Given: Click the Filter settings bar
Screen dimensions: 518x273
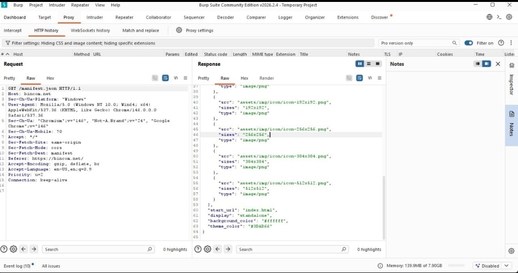Looking at the screenshot, I should [188, 43].
